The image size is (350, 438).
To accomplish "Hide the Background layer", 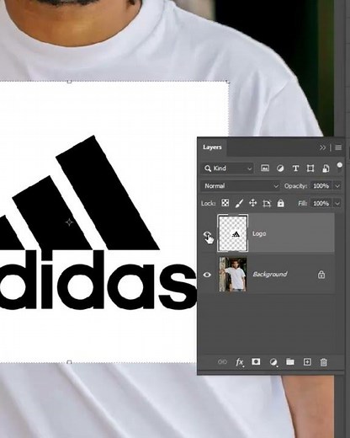I will [x=207, y=275].
